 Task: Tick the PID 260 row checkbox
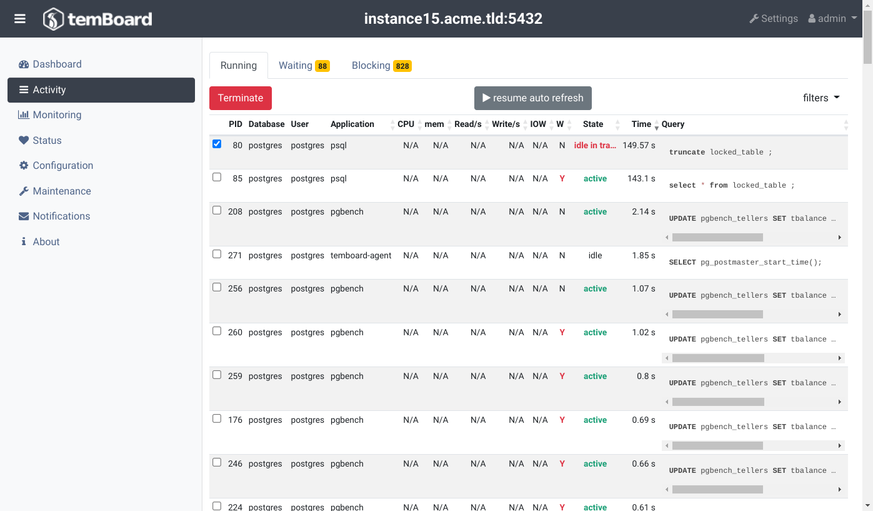(x=217, y=331)
